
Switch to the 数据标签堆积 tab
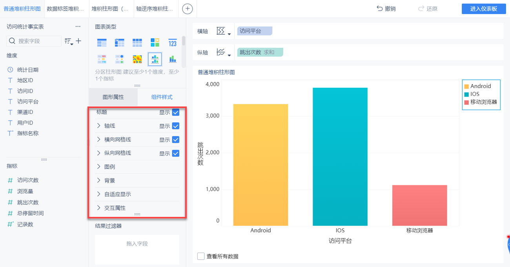pos(66,9)
